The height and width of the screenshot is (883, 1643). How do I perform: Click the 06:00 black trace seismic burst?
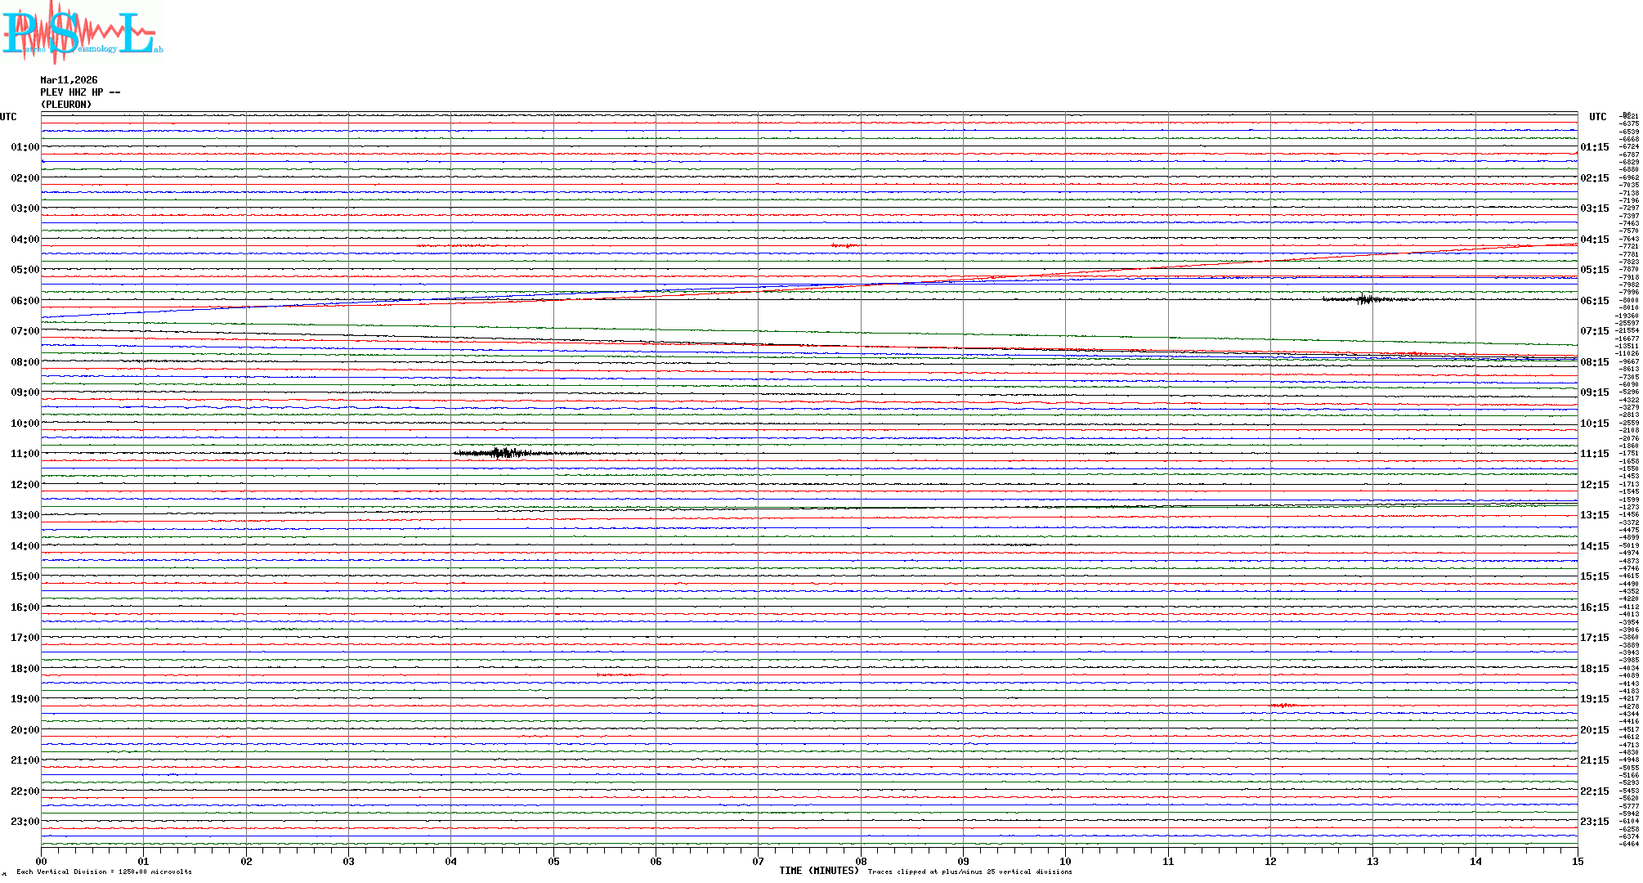point(1363,299)
